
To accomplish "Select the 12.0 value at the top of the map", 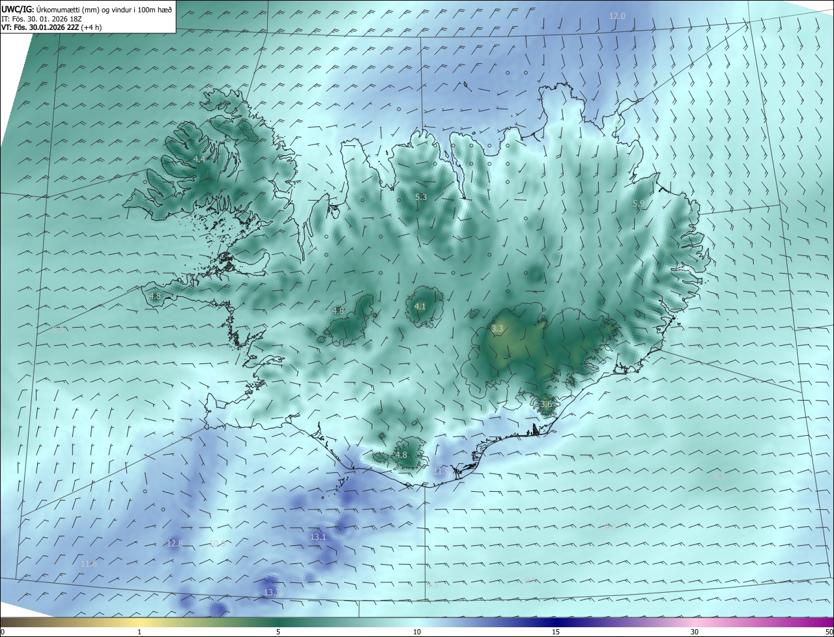I will 617,16.
